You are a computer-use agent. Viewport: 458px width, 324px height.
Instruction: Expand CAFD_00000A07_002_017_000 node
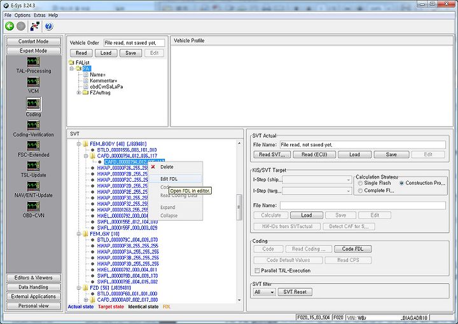86,300
